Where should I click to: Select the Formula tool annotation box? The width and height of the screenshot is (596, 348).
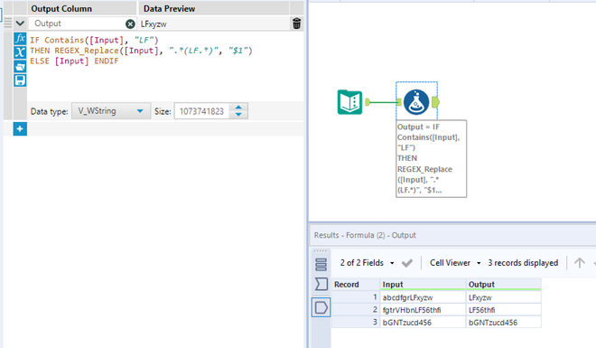point(431,158)
